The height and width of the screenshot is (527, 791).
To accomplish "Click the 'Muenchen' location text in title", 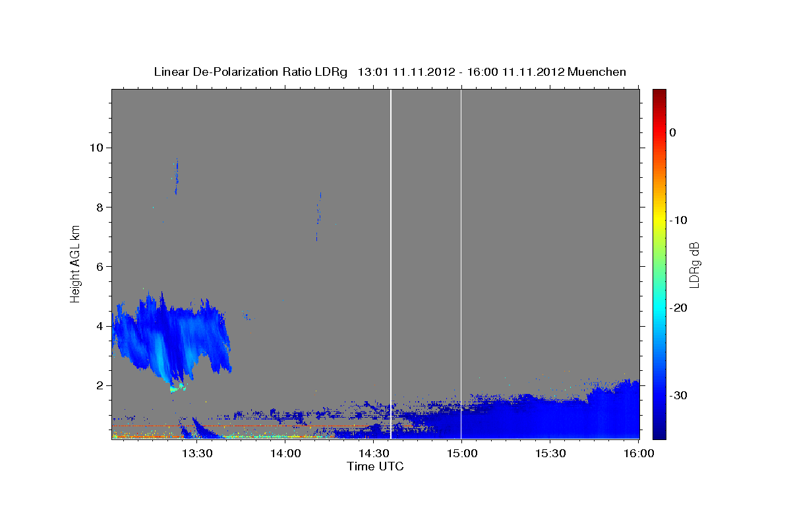I will [x=597, y=72].
